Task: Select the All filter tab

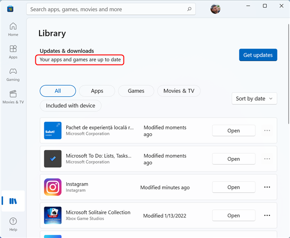Action: 58,91
